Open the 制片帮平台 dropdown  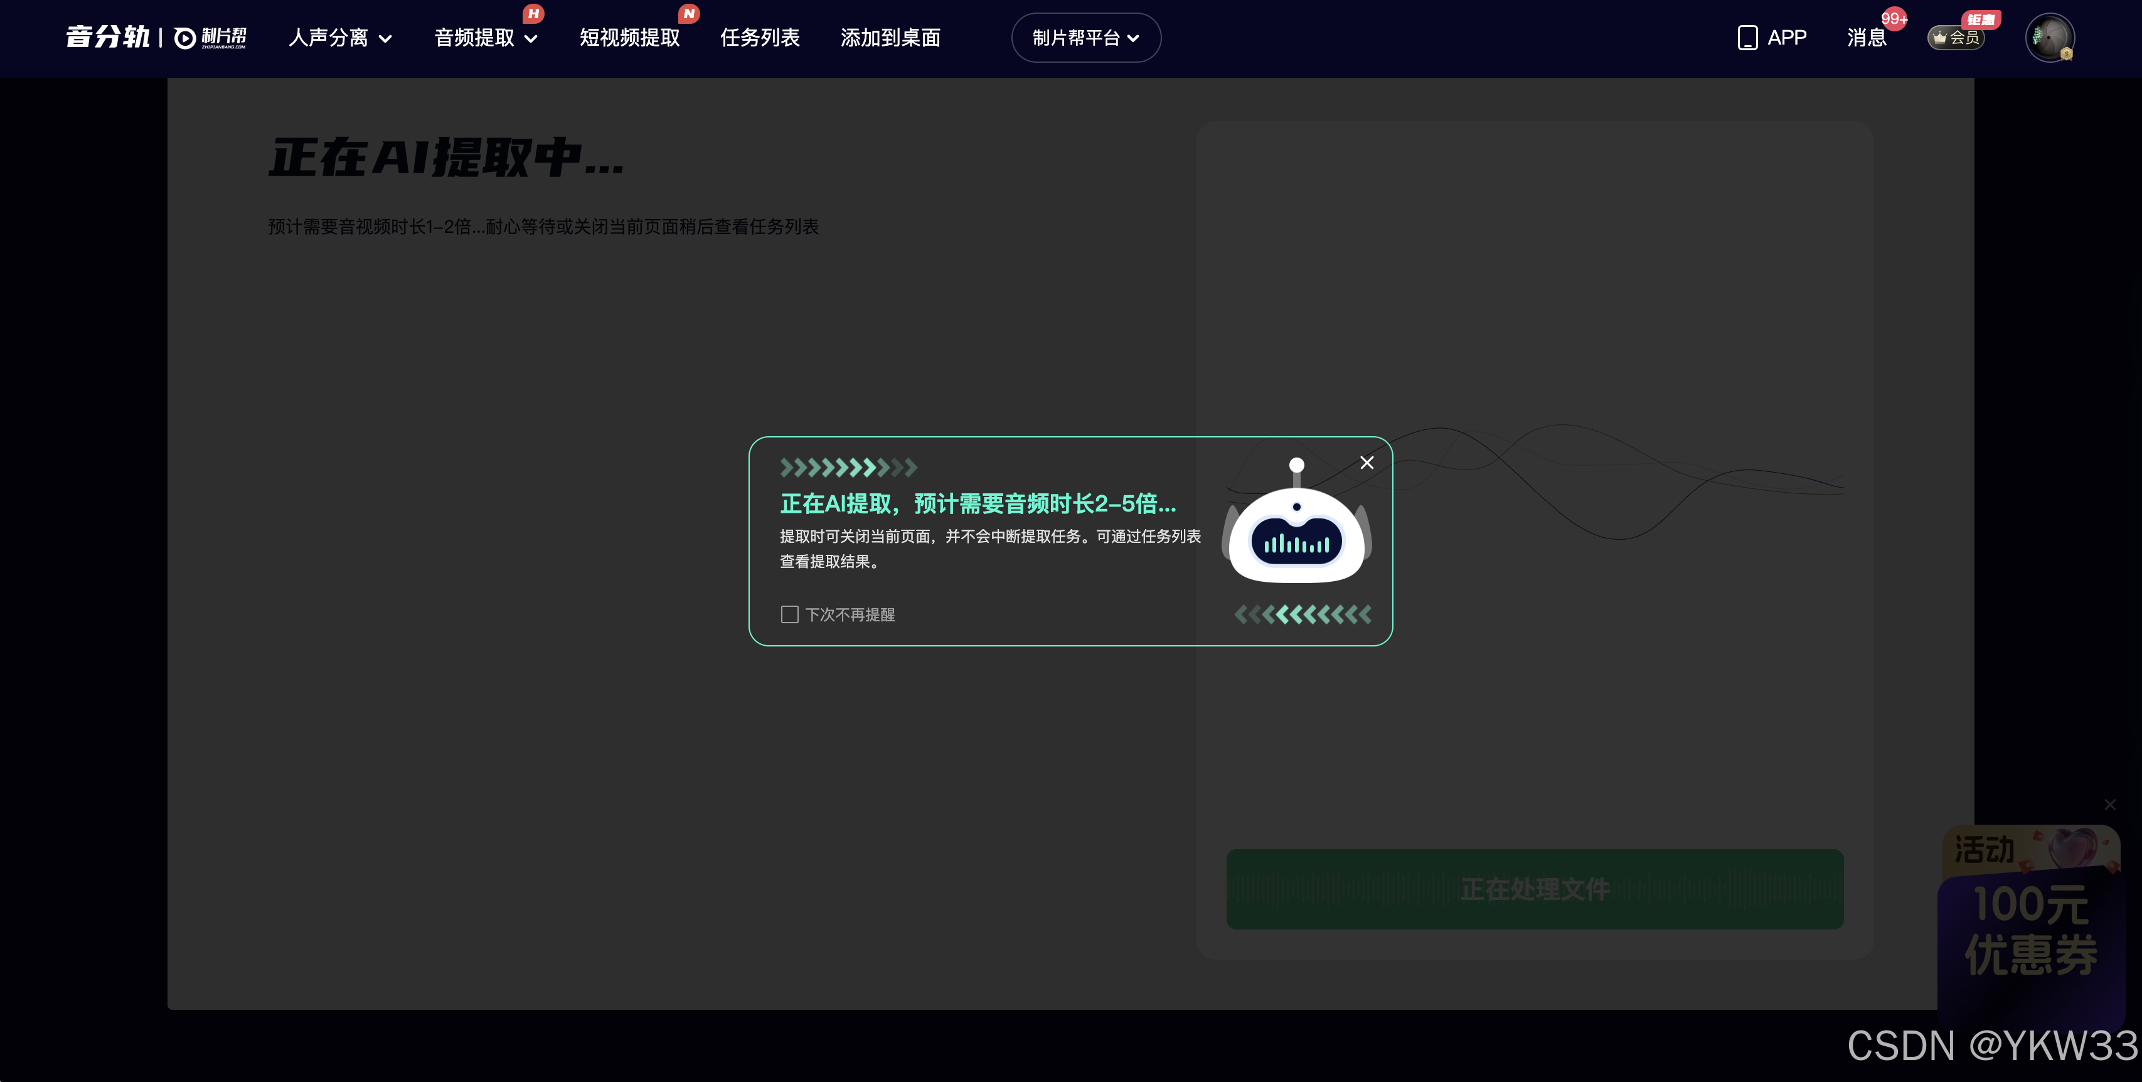(1085, 38)
